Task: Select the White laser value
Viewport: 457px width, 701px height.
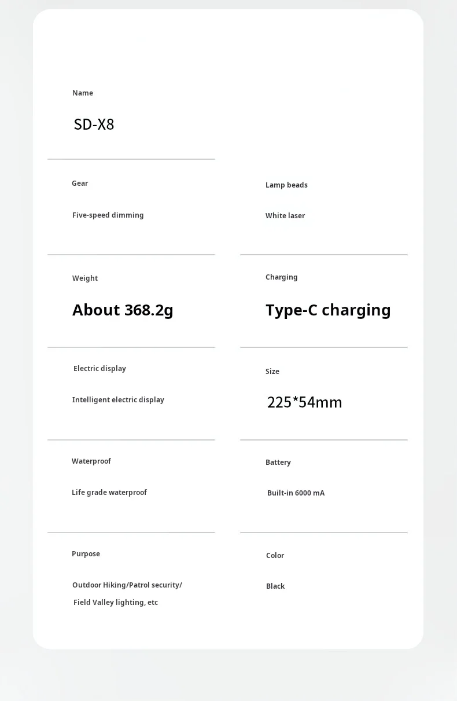Action: (285, 216)
